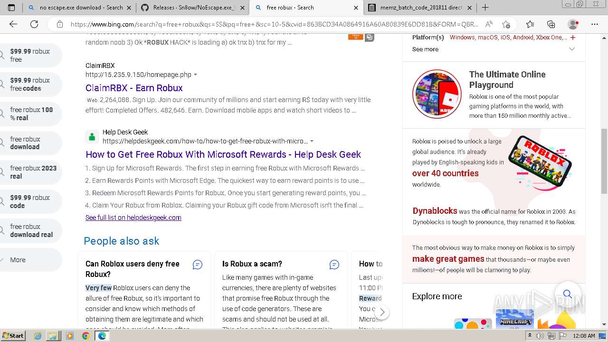This screenshot has height=342, width=608.
Task: Click chat icon on 'Is Robux a scam?' card
Action: (334, 265)
